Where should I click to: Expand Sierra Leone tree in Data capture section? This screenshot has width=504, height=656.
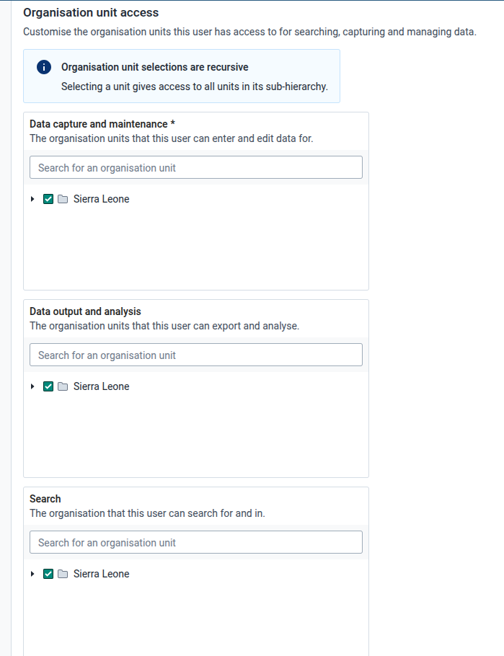pyautogui.click(x=32, y=199)
